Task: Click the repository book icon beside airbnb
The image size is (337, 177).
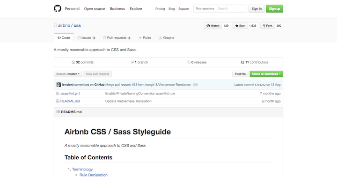Action: [x=55, y=25]
